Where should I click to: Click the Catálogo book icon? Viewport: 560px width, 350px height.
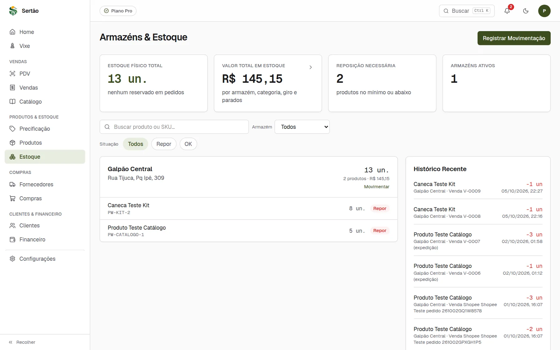tap(12, 102)
